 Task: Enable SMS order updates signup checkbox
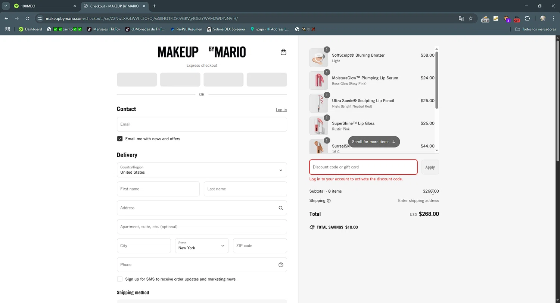[120, 279]
